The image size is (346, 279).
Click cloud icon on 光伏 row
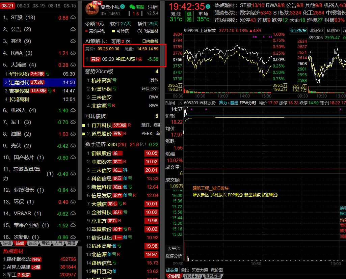73,145
